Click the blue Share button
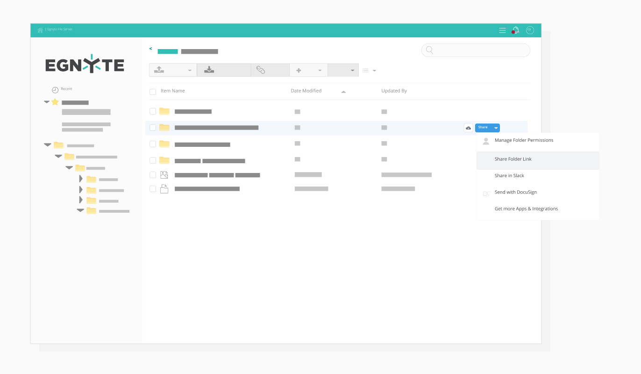641x374 pixels. pos(483,128)
